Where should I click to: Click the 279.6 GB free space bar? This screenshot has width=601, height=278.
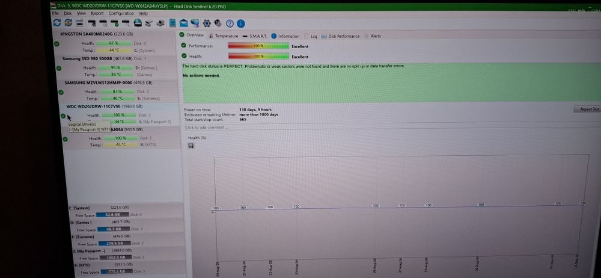(x=115, y=243)
